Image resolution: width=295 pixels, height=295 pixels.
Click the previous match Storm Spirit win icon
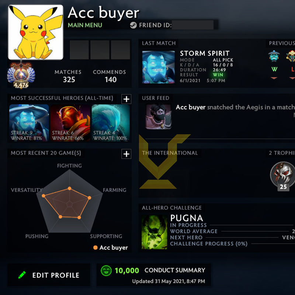(274, 56)
